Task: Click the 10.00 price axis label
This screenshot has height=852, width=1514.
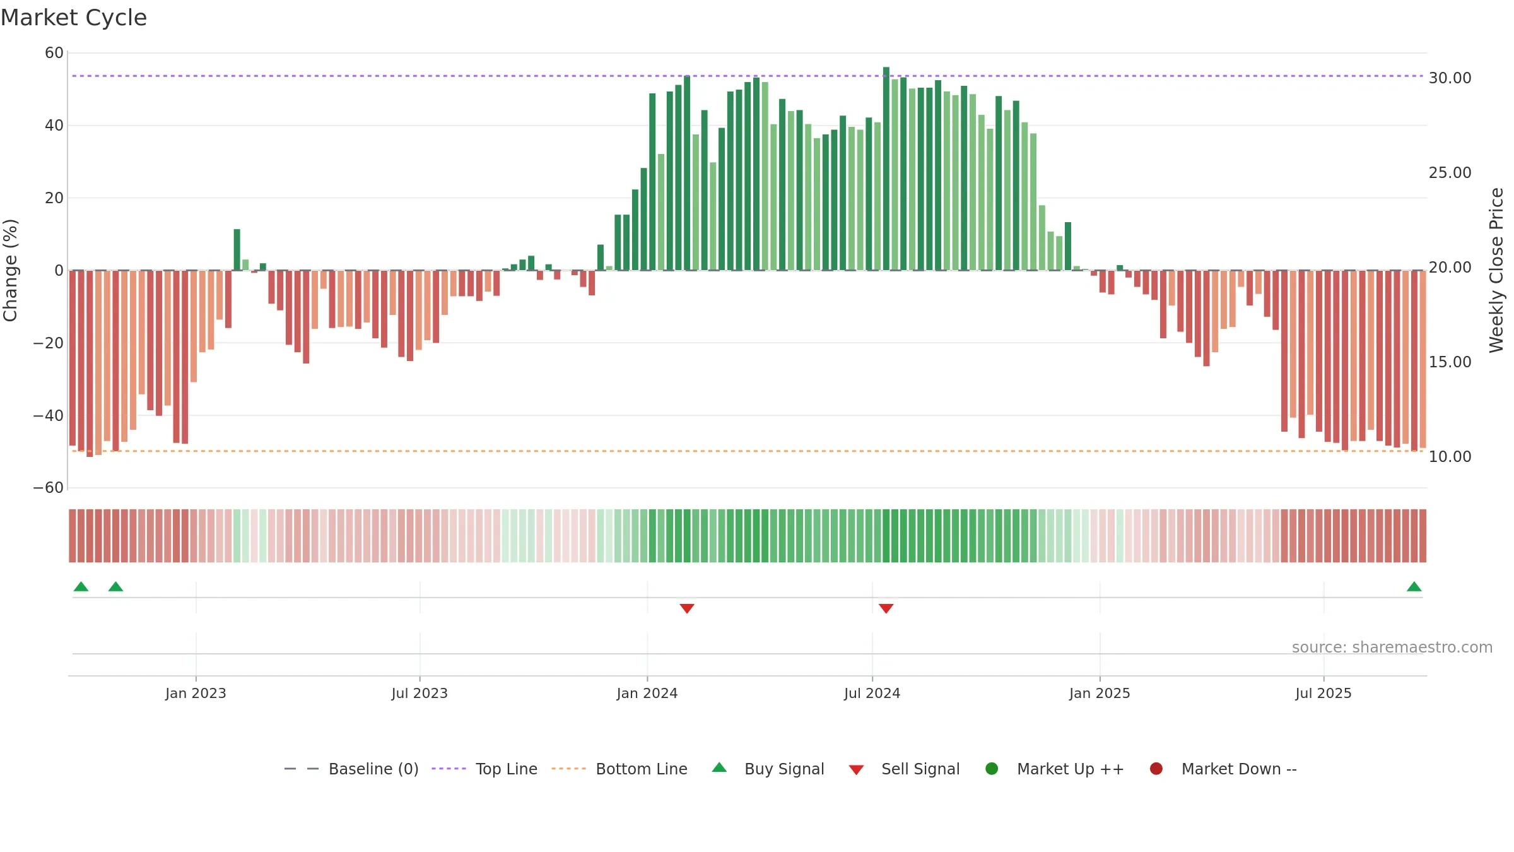Action: click(x=1450, y=456)
